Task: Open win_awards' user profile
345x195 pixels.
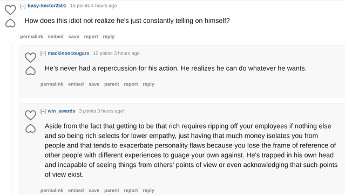Action: click(62, 111)
